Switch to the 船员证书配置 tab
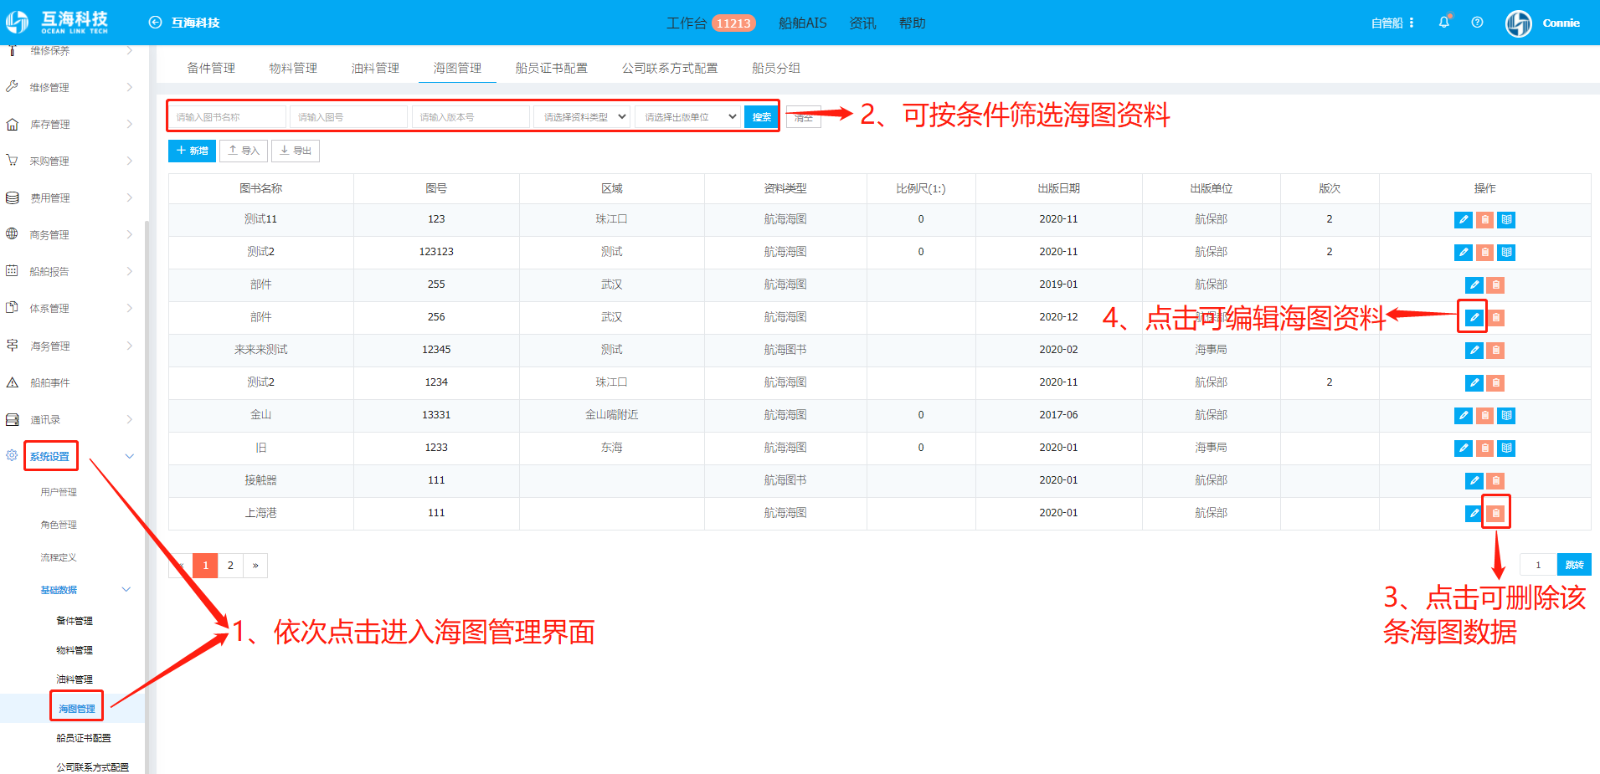The width and height of the screenshot is (1600, 774). click(551, 68)
